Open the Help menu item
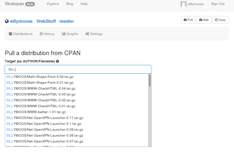The height and width of the screenshot is (153, 234). click(x=84, y=4)
